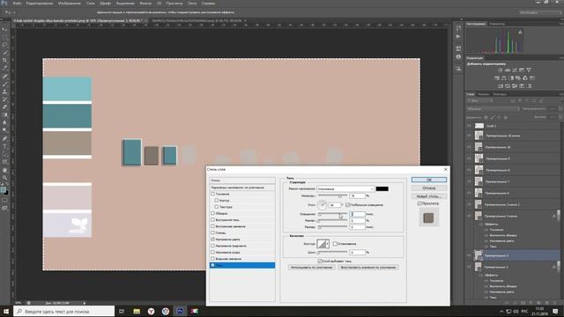Image resolution: width=564 pixels, height=317 pixels.
Task: Open the Файл menu
Action: click(x=17, y=4)
